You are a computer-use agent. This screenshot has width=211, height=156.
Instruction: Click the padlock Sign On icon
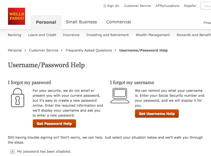pos(105,6)
